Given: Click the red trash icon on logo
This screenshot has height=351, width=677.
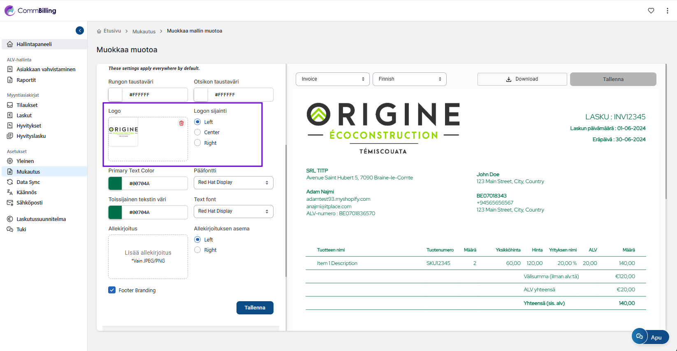Looking at the screenshot, I should 181,123.
